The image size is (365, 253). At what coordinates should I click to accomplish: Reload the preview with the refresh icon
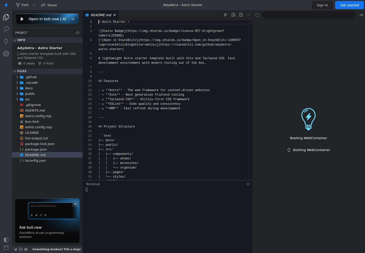(257, 15)
